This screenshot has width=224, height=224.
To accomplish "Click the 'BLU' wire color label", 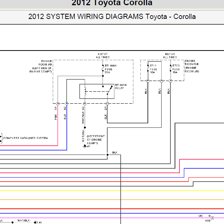I will pos(65,117).
